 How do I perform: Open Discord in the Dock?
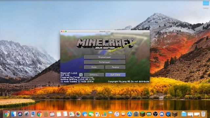(x=162, y=114)
